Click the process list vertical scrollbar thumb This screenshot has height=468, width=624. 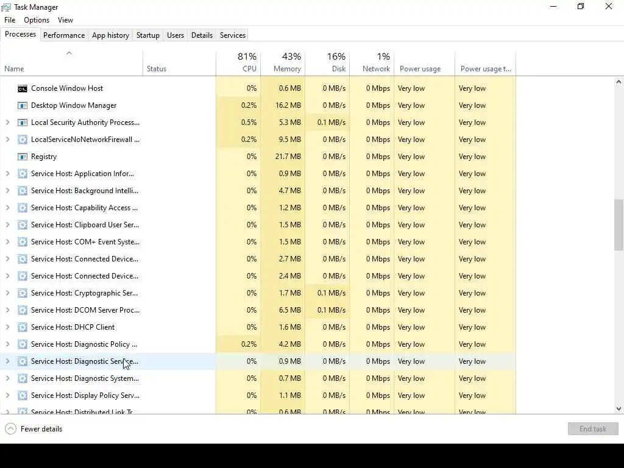[619, 225]
